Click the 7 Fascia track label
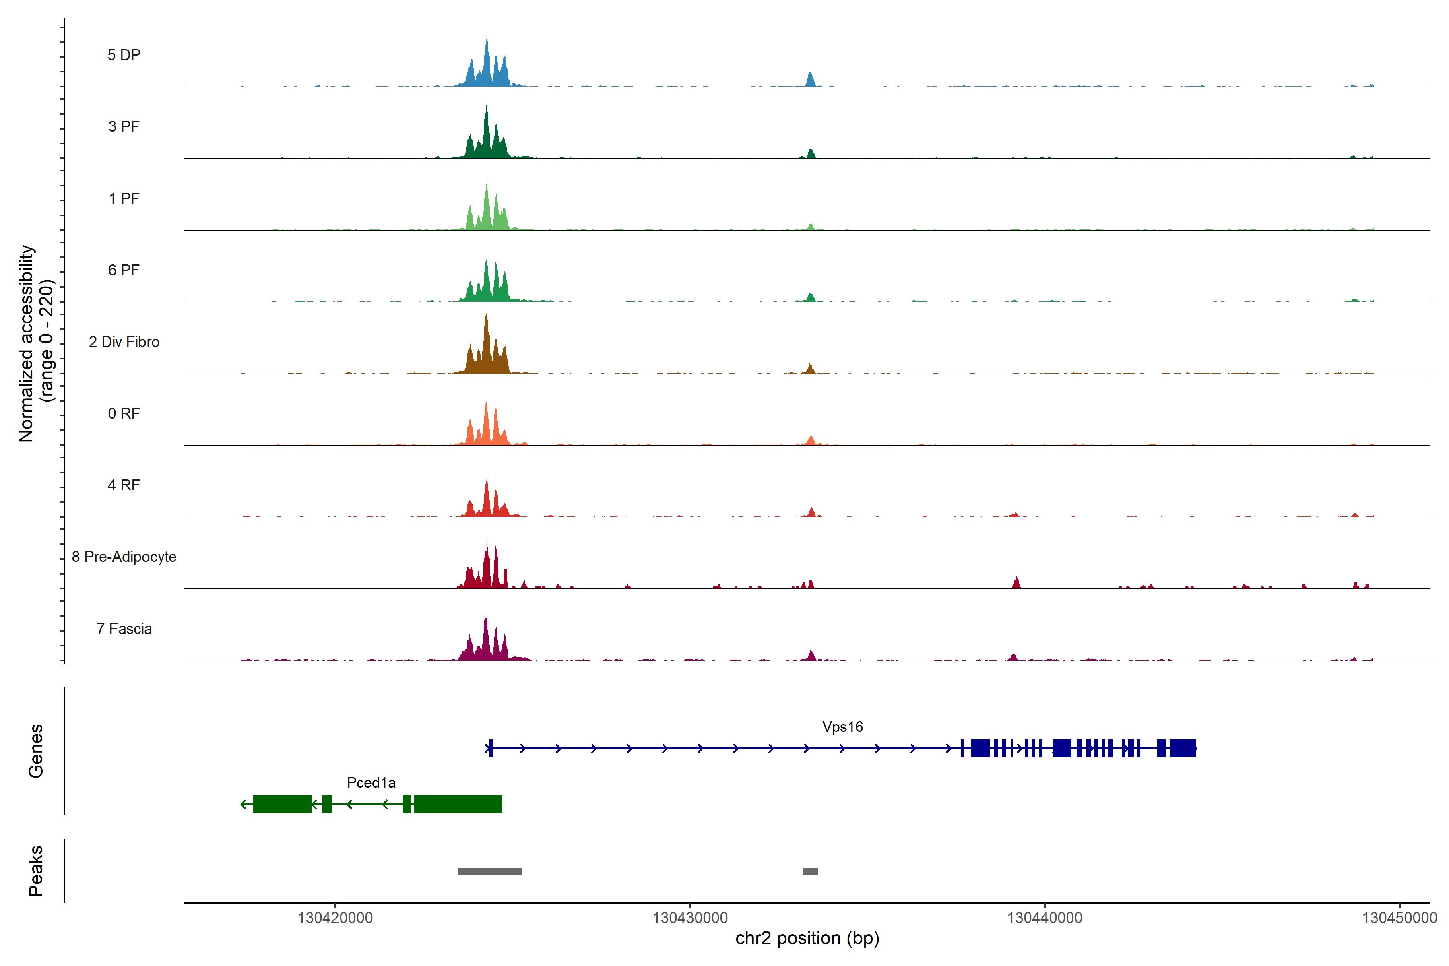 point(124,628)
